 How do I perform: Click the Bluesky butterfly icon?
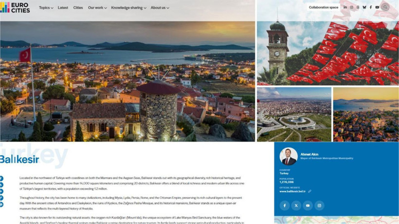[x=364, y=7]
